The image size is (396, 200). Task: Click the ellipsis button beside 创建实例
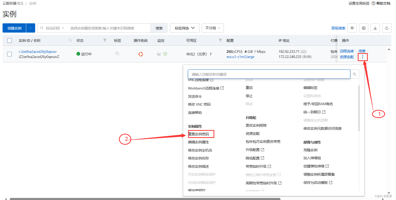31,28
